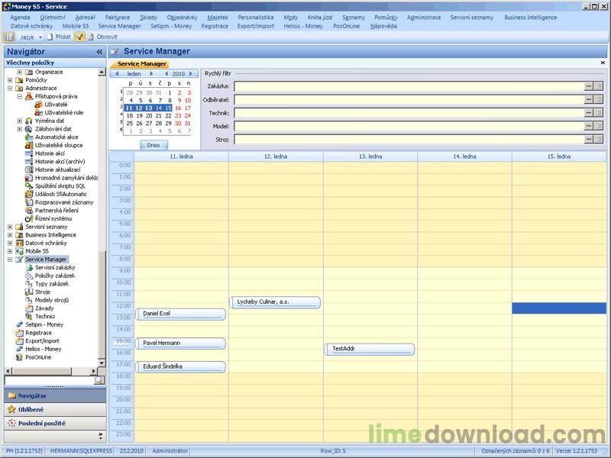Click the Uživatelské role icon

pyautogui.click(x=38, y=113)
